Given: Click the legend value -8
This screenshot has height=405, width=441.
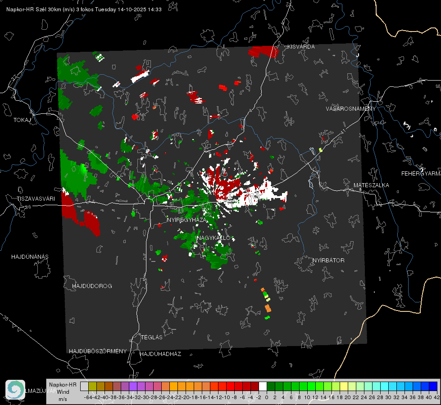Looking at the screenshot, I should click(x=234, y=397).
